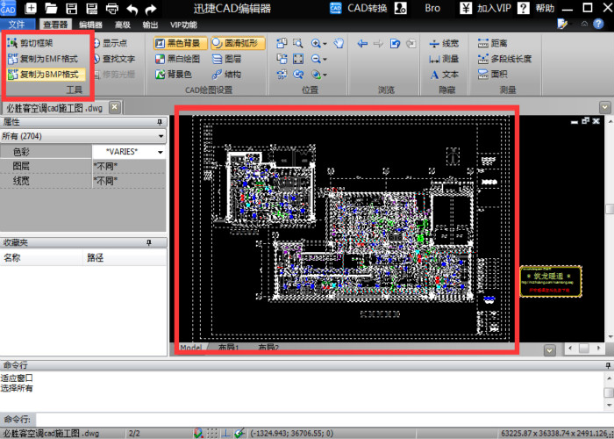Click the 图层 *不同* property value
Viewport: 614px width, 439px height.
(128, 166)
